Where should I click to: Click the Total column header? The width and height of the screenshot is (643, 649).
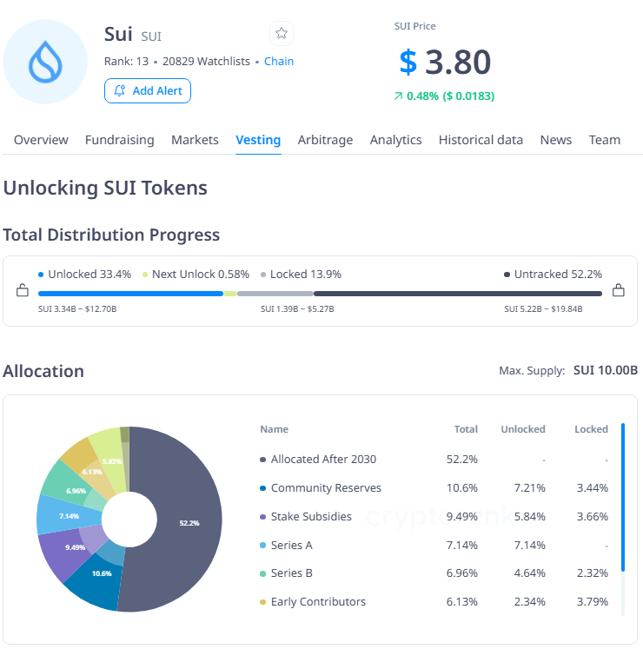(466, 429)
